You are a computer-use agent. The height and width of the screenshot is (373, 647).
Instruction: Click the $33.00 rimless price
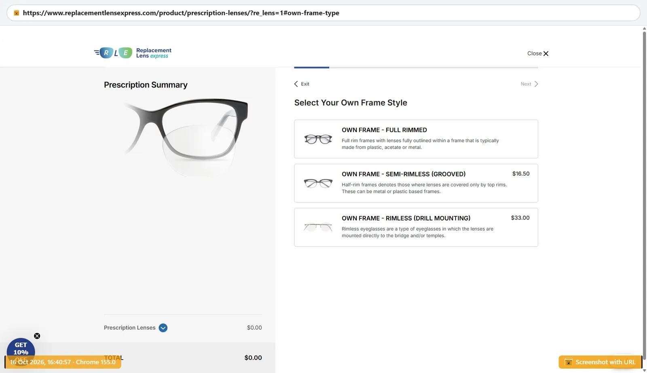[520, 218]
